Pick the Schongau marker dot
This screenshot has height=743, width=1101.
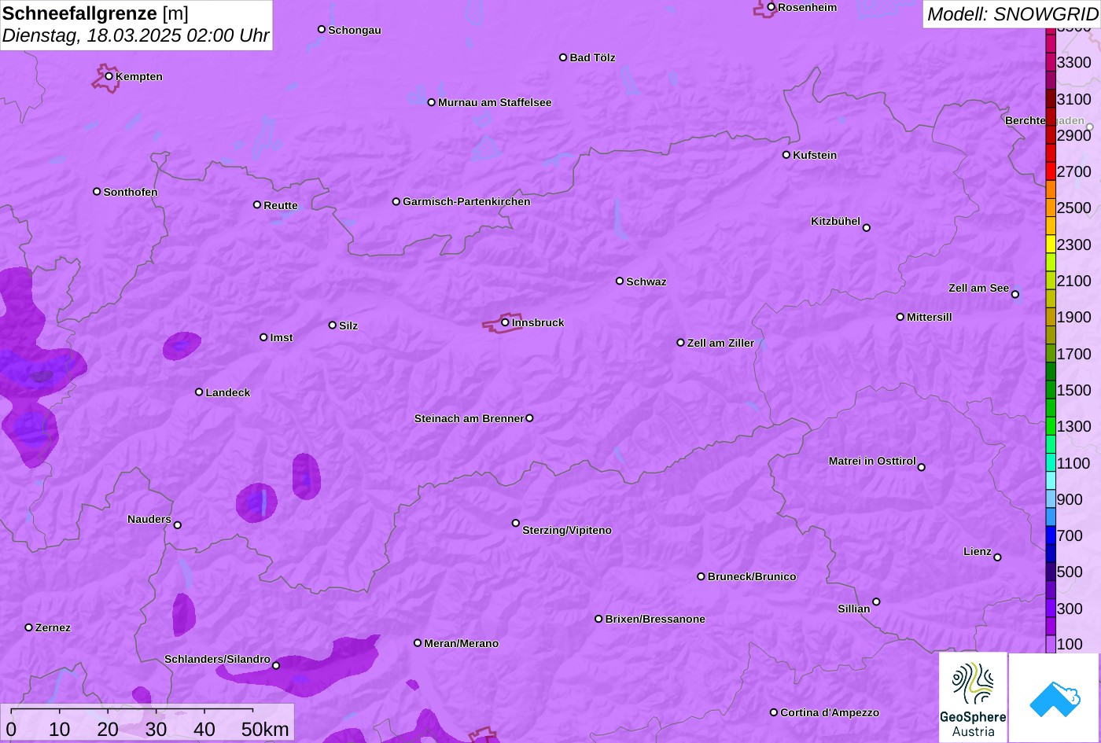322,29
